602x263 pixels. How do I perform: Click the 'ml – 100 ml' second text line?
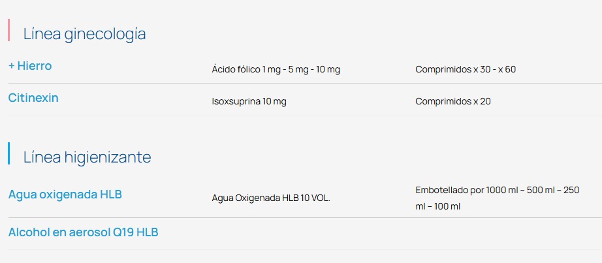pyautogui.click(x=437, y=207)
